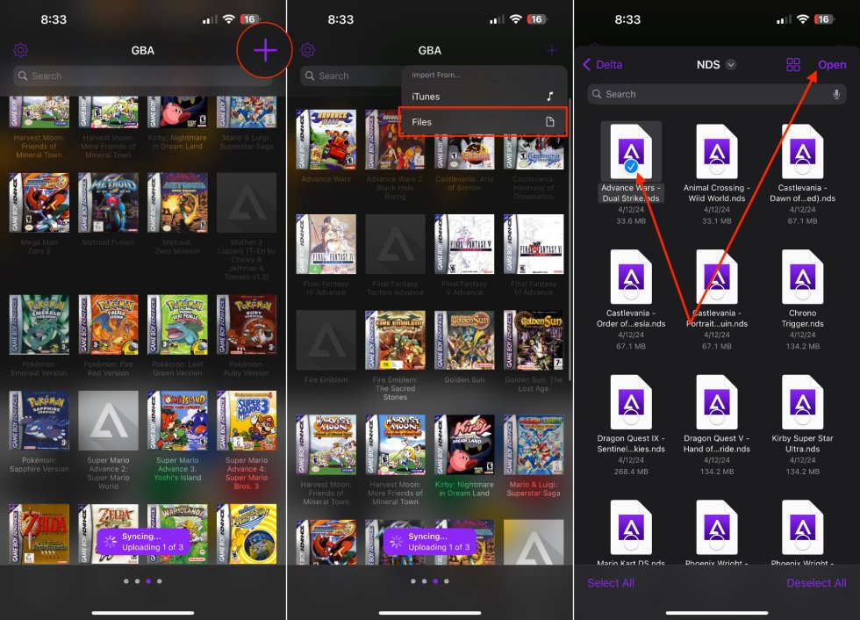
Task: Tap Select All in the Files browser
Action: 611,582
